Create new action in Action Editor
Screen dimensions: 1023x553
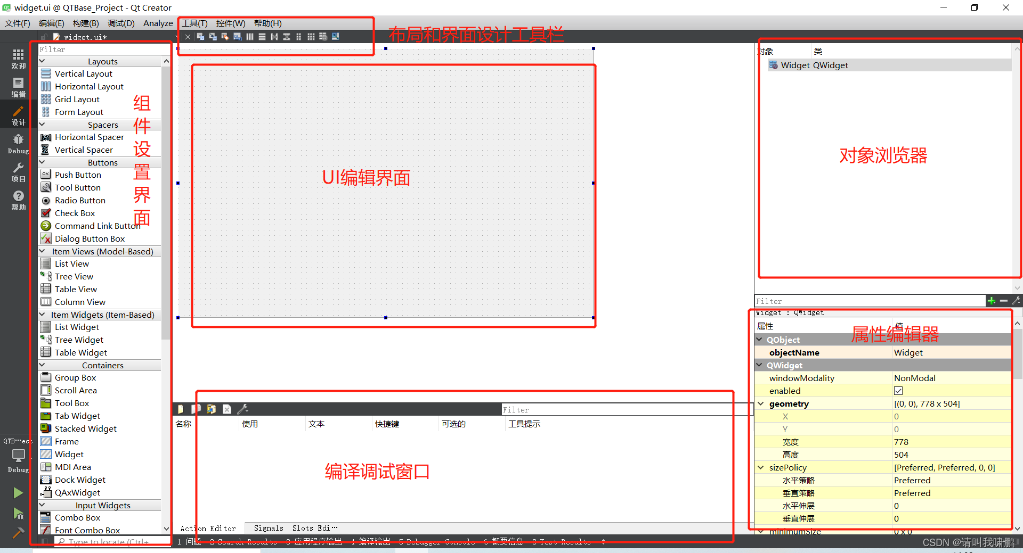[181, 409]
